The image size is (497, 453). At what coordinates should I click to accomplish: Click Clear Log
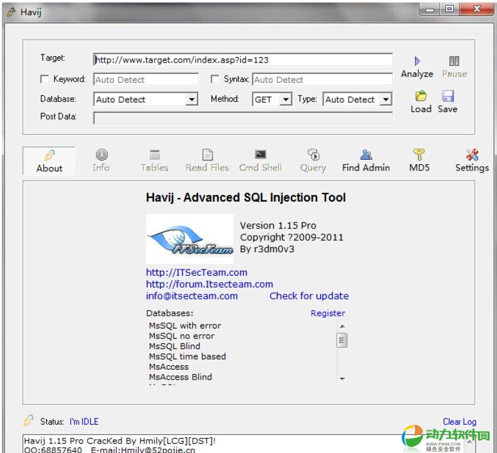coord(459,422)
